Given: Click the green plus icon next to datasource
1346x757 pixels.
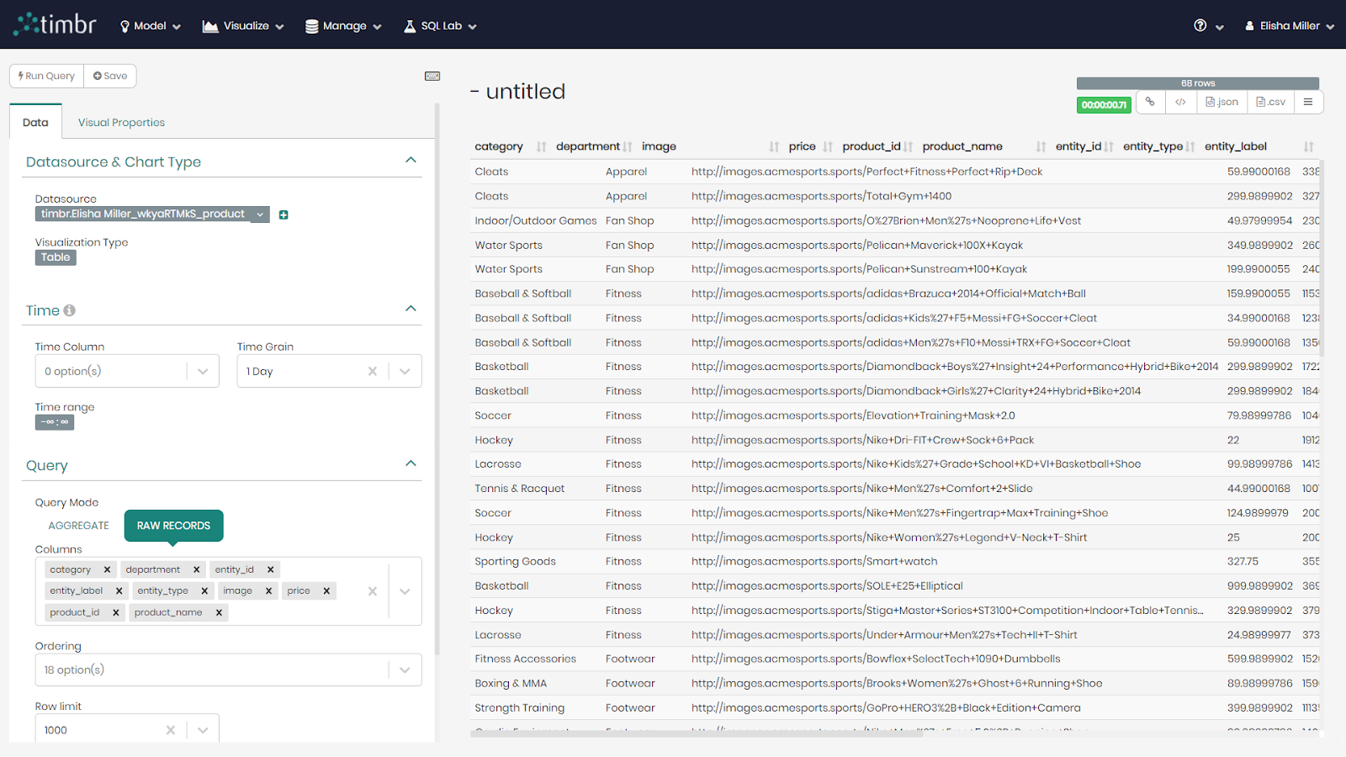Looking at the screenshot, I should [x=284, y=214].
